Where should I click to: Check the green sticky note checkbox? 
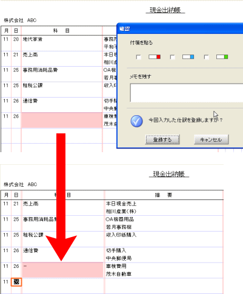[x=207, y=57]
